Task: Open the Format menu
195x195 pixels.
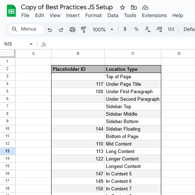Action: click(x=93, y=15)
